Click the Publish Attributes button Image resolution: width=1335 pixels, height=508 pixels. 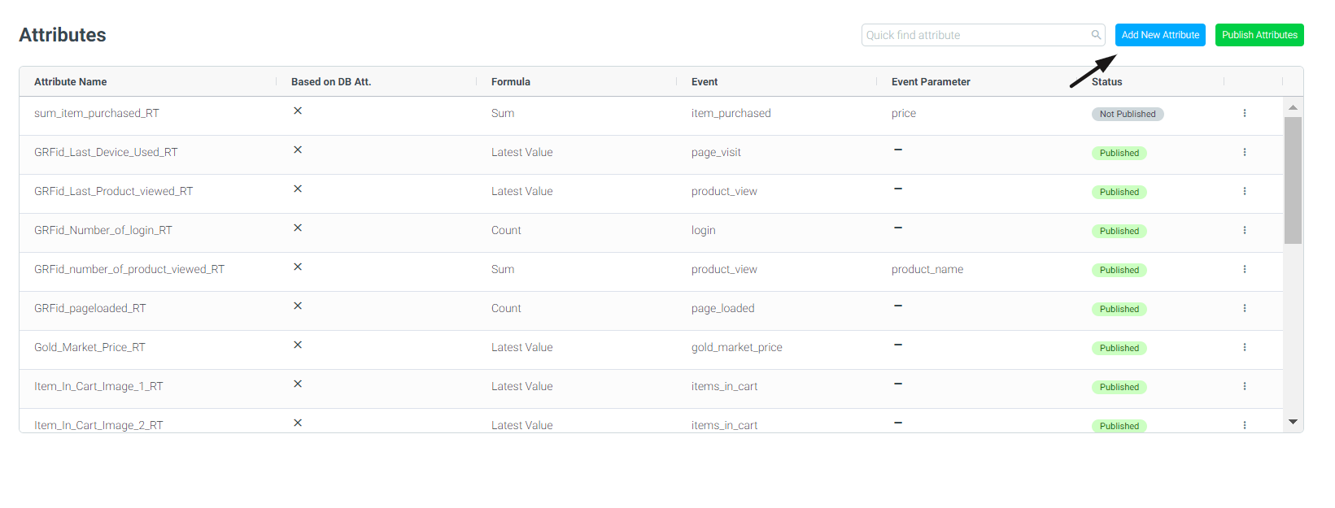(x=1259, y=35)
